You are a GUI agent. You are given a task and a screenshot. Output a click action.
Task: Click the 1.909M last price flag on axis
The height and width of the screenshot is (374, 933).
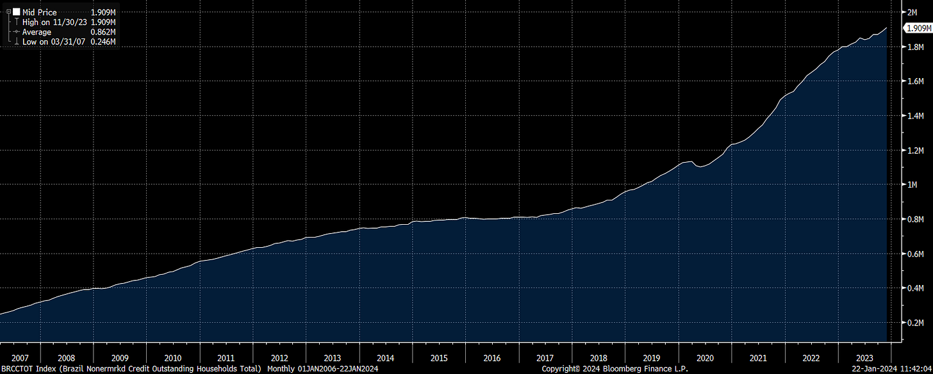tap(916, 28)
